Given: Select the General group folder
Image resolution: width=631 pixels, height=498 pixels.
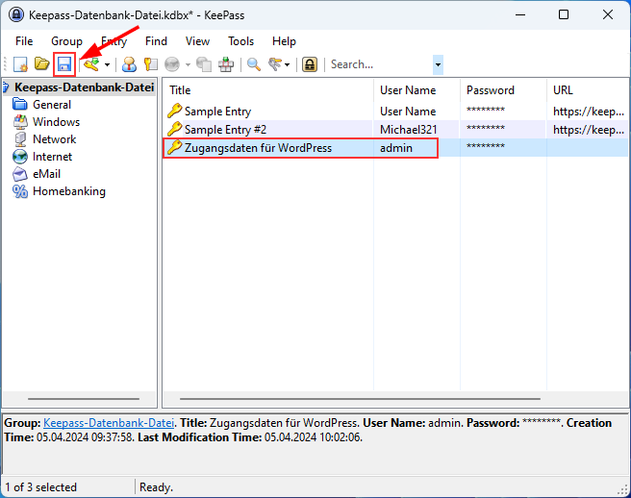Looking at the screenshot, I should [52, 105].
